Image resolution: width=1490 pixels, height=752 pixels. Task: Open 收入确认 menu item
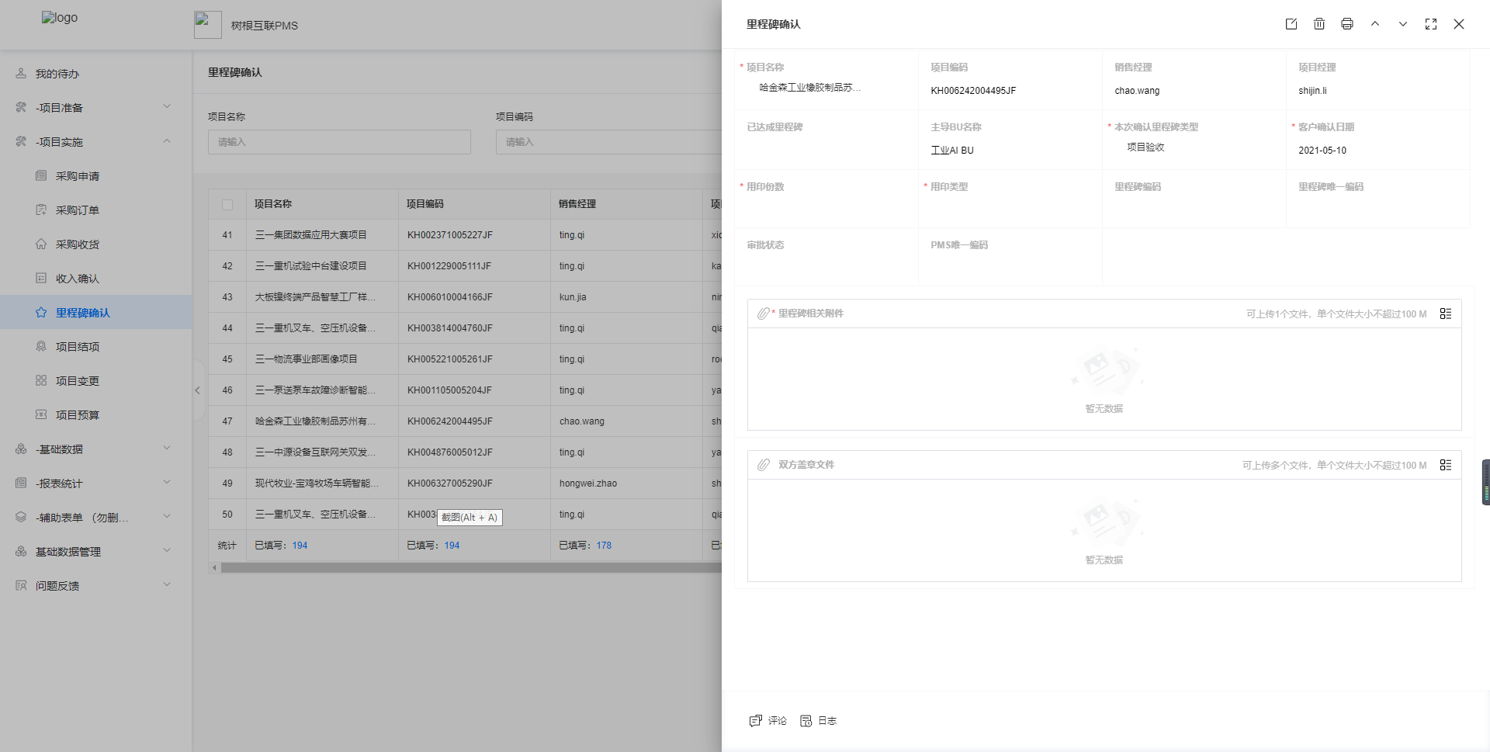(x=95, y=279)
